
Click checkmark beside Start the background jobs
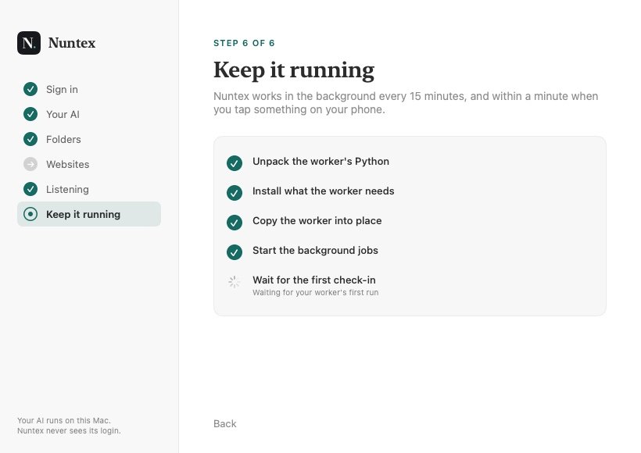(x=235, y=252)
